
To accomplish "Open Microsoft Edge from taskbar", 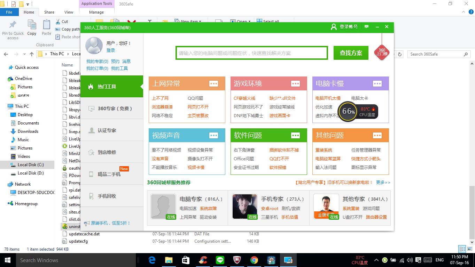I will tap(152, 260).
